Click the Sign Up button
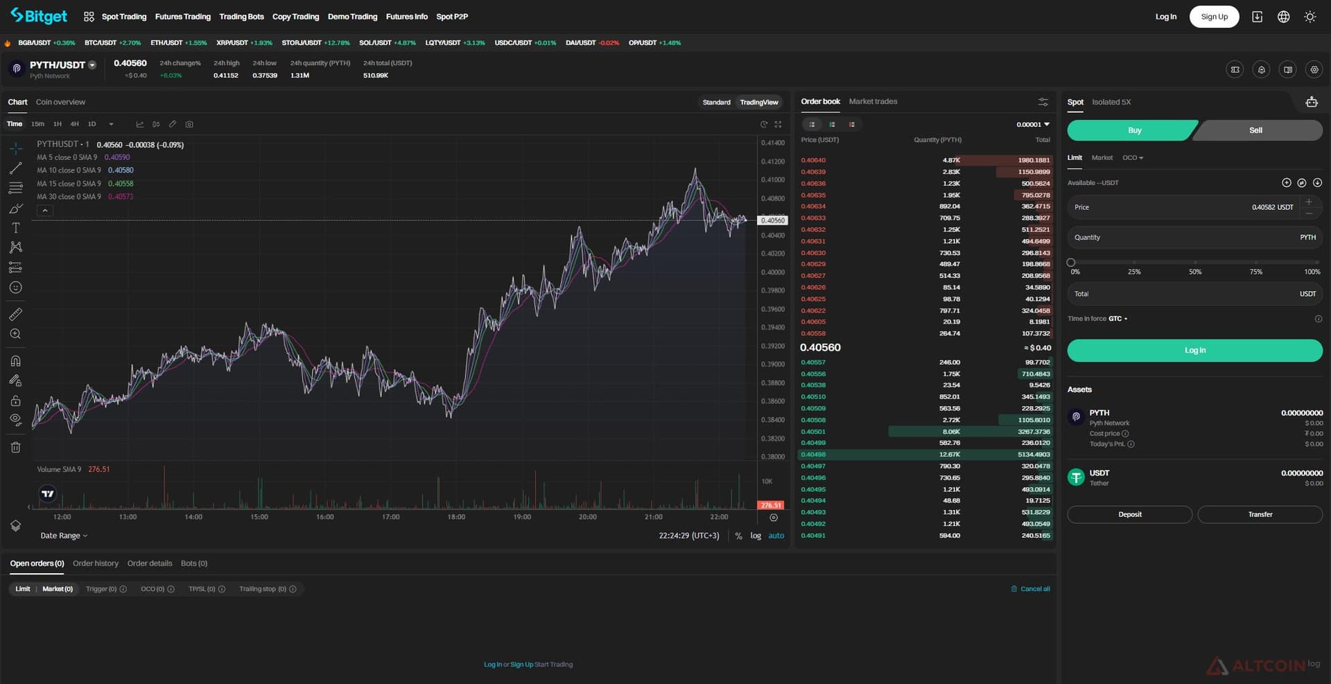1331x684 pixels. pyautogui.click(x=1214, y=17)
